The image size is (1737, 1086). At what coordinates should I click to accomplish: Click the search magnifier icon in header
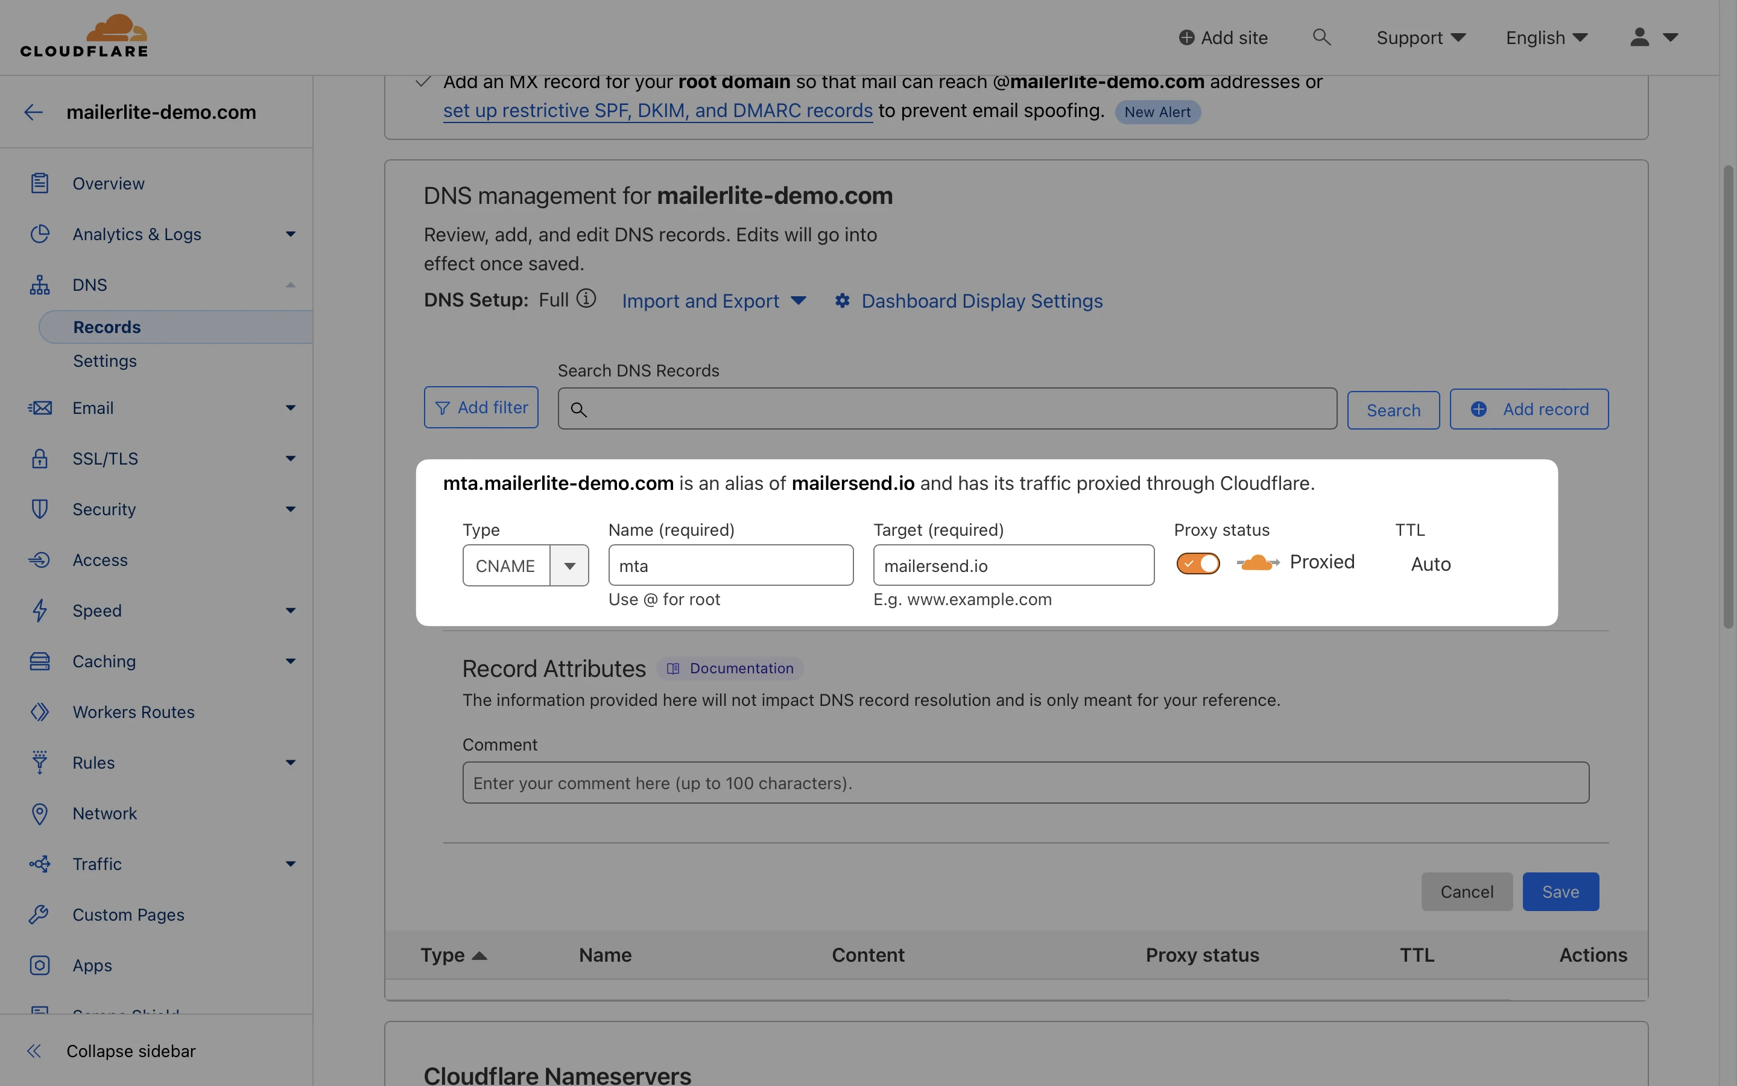point(1321,37)
